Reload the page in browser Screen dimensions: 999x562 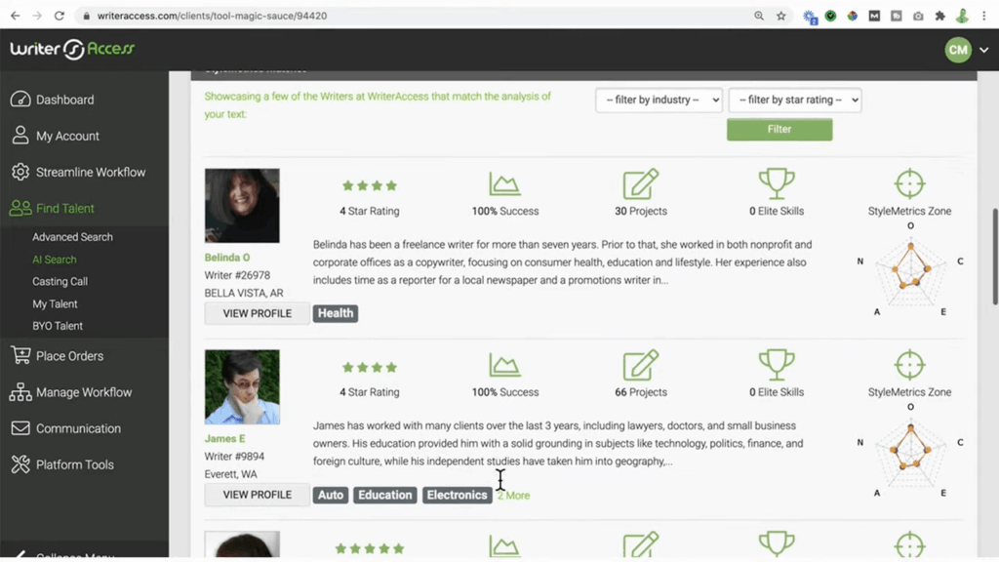tap(60, 16)
